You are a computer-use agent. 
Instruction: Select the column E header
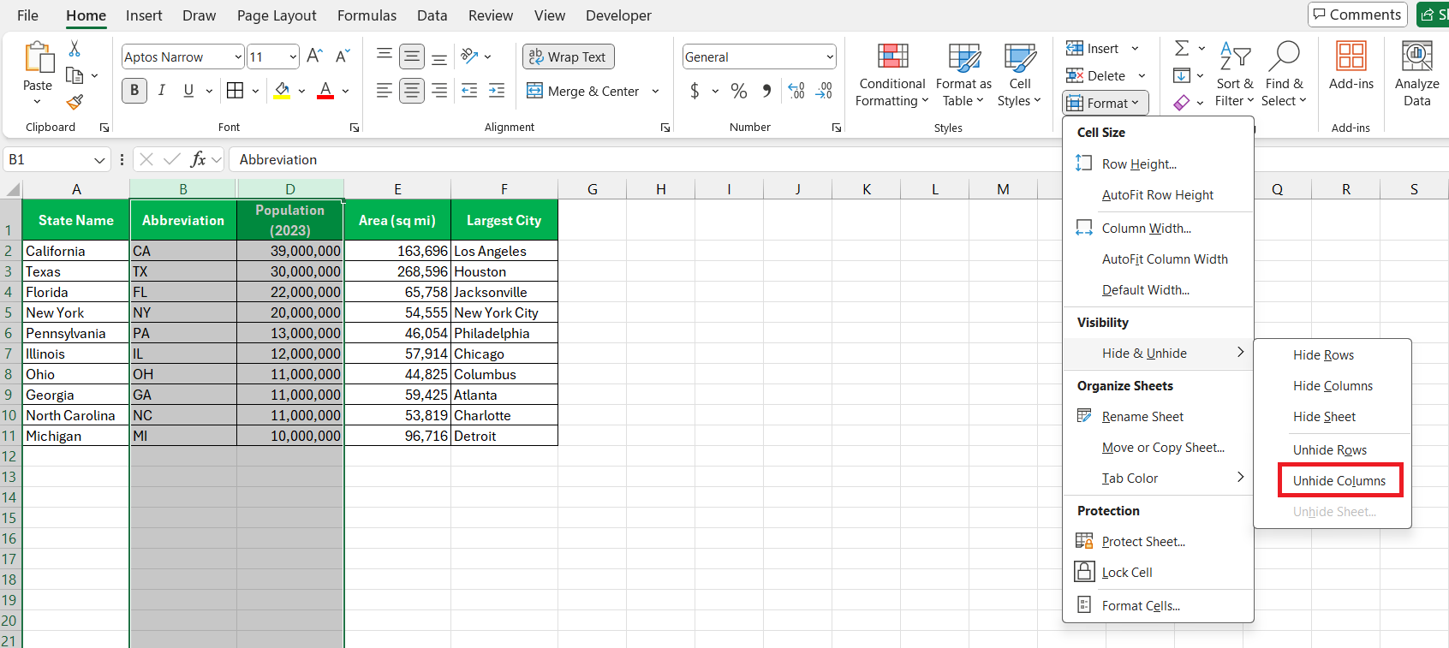click(x=397, y=189)
